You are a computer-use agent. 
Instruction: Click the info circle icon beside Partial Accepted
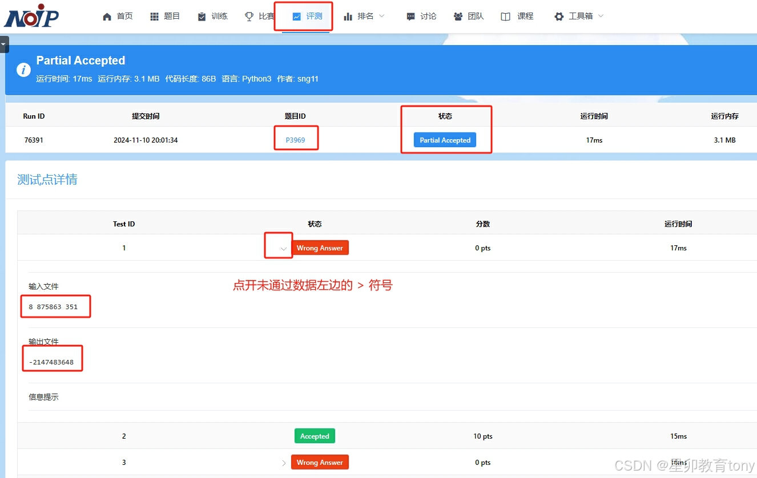click(x=23, y=70)
